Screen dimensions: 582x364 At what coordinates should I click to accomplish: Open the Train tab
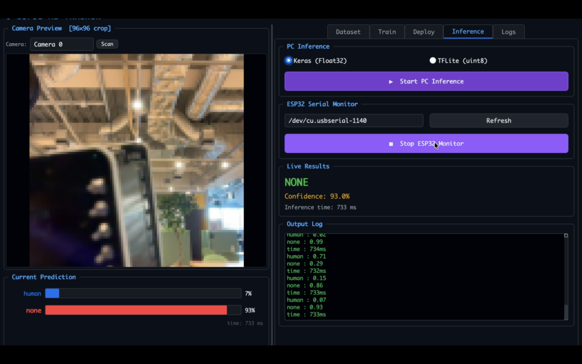(x=386, y=32)
